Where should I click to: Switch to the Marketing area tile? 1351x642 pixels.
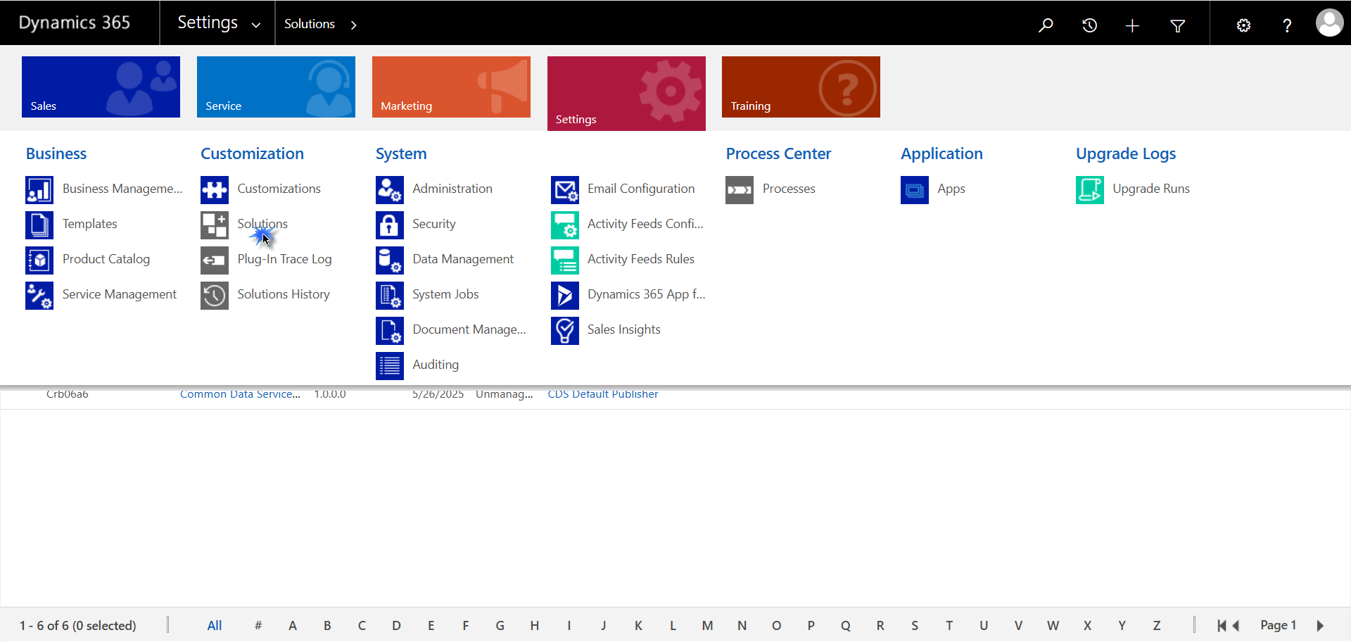[x=451, y=87]
